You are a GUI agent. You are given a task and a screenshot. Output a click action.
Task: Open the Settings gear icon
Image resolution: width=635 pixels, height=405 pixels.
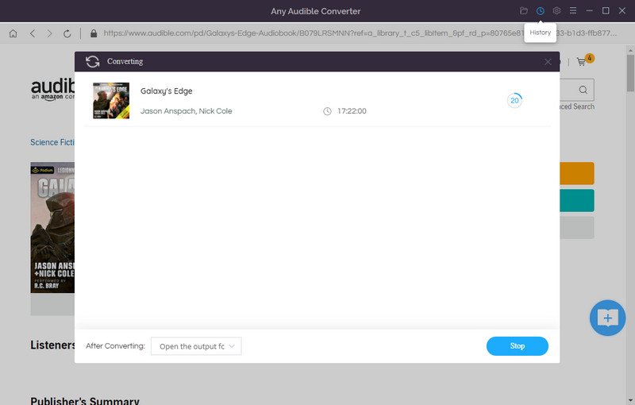click(x=557, y=11)
